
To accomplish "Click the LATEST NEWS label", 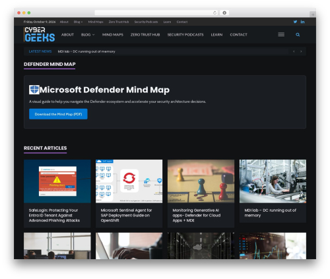I will click(40, 51).
